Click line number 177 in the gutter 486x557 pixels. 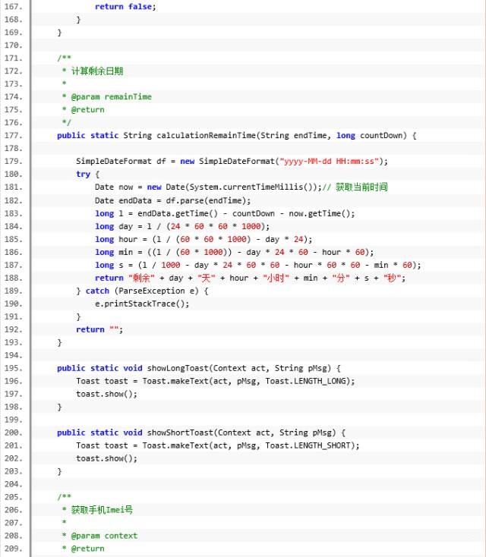pyautogui.click(x=13, y=136)
